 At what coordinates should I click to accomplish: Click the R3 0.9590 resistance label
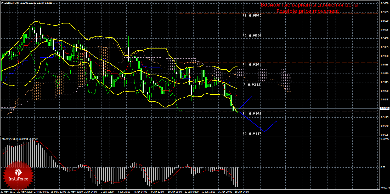tap(252, 15)
